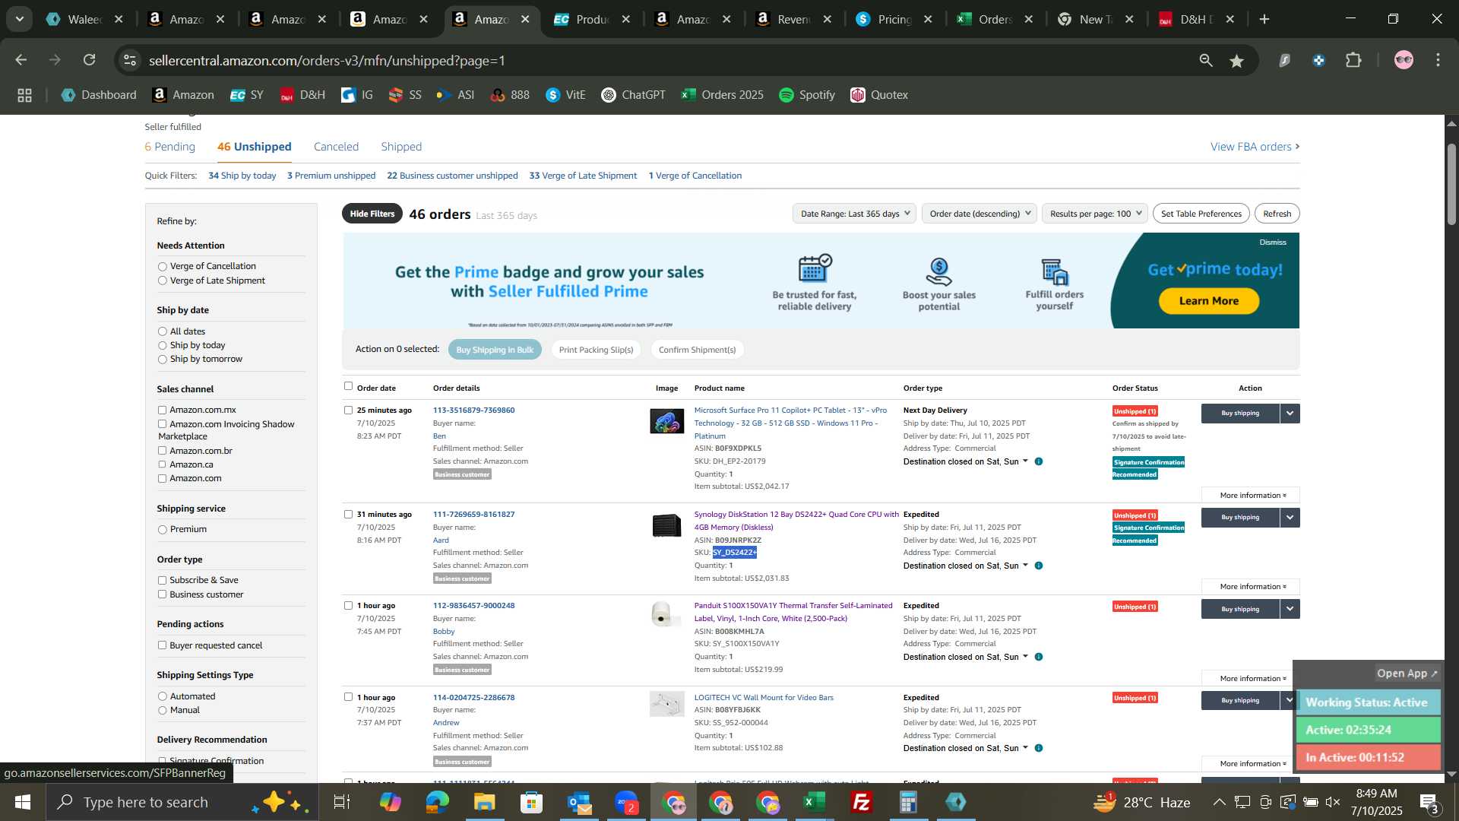Switch to the Pending orders tab
The width and height of the screenshot is (1459, 821).
(x=170, y=147)
